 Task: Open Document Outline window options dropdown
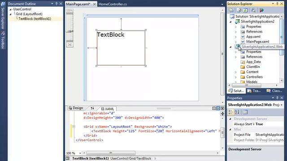(52, 4)
